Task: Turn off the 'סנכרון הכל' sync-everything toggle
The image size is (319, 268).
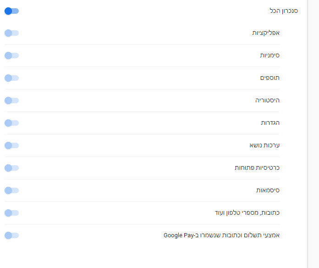Action: (x=11, y=11)
